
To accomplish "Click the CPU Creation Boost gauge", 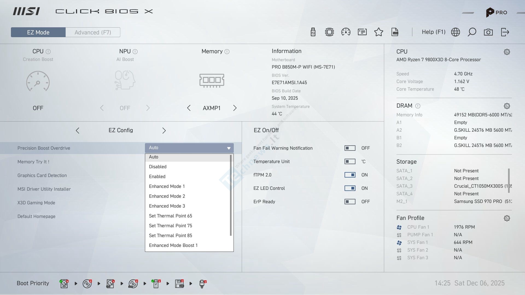I will coord(38,81).
